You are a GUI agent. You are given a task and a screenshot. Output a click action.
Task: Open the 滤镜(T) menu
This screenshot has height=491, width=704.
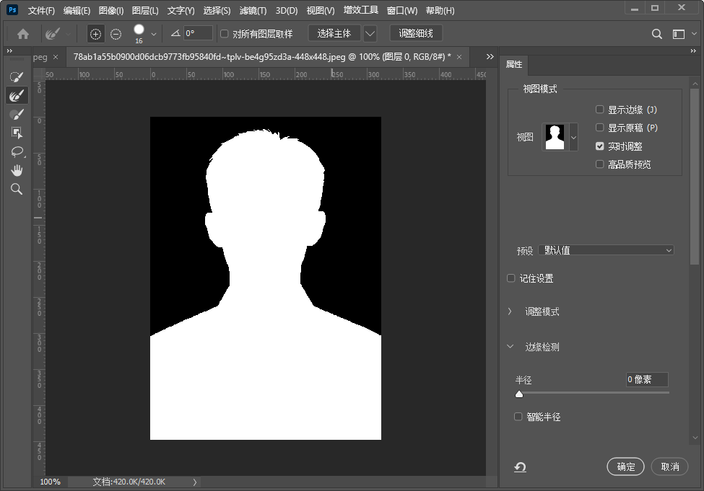click(253, 10)
